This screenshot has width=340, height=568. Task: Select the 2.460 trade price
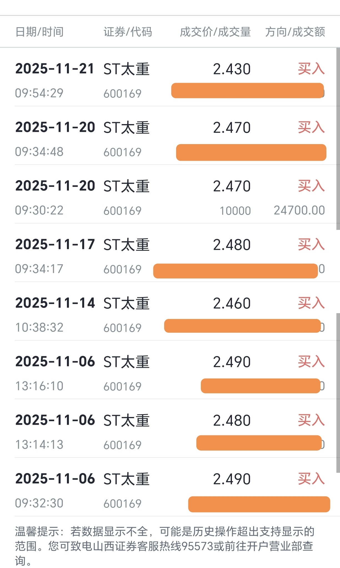232,303
